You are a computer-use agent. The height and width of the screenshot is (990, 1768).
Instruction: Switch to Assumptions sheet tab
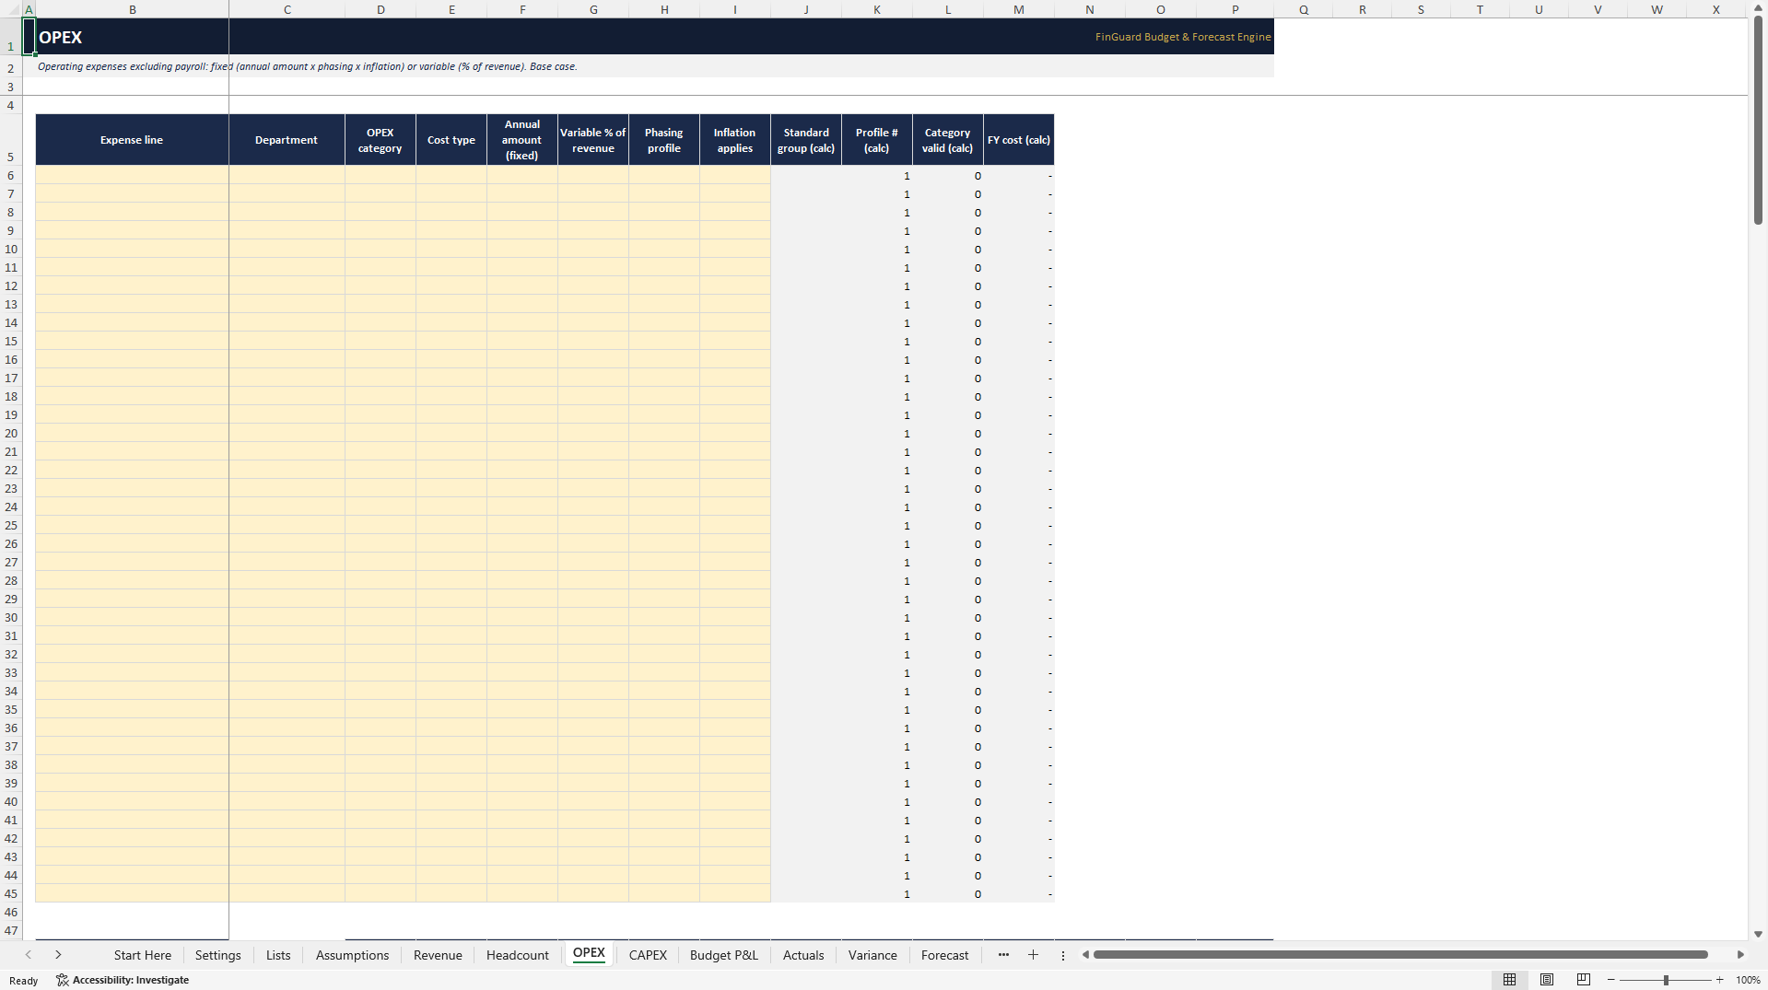(x=352, y=955)
